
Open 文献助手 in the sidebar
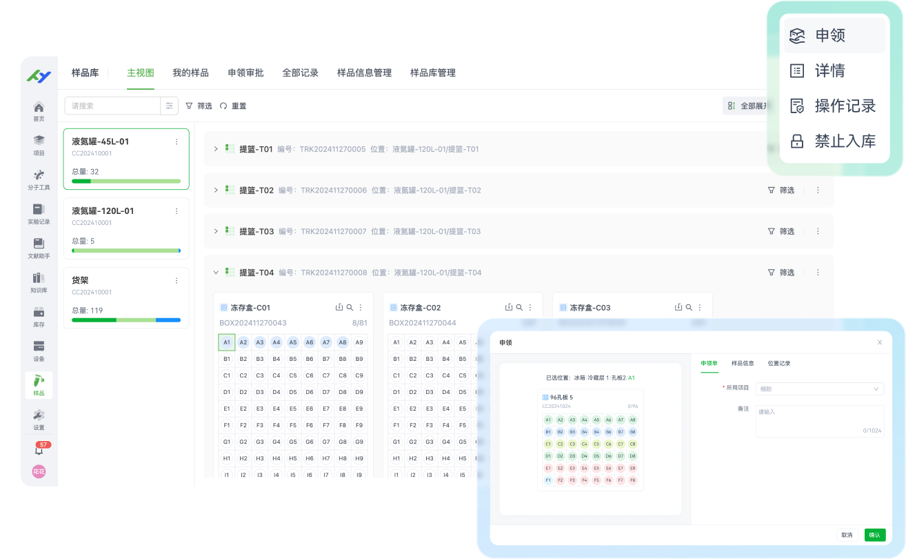click(x=39, y=248)
